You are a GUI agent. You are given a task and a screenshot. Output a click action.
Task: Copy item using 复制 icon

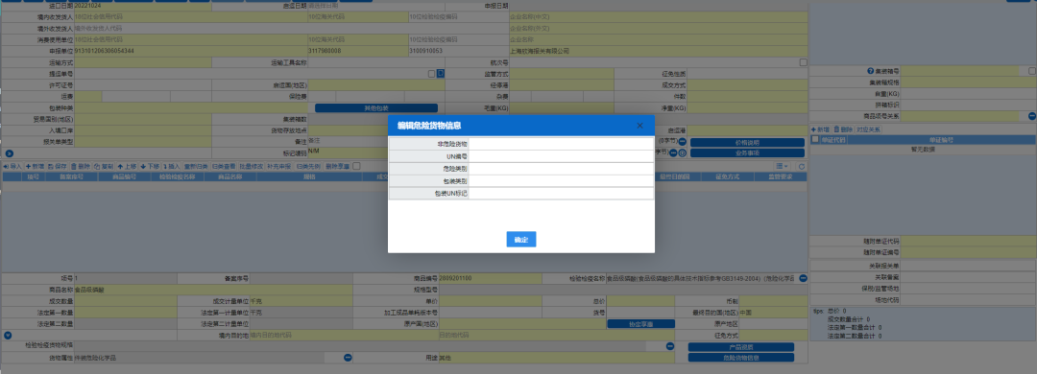[104, 166]
